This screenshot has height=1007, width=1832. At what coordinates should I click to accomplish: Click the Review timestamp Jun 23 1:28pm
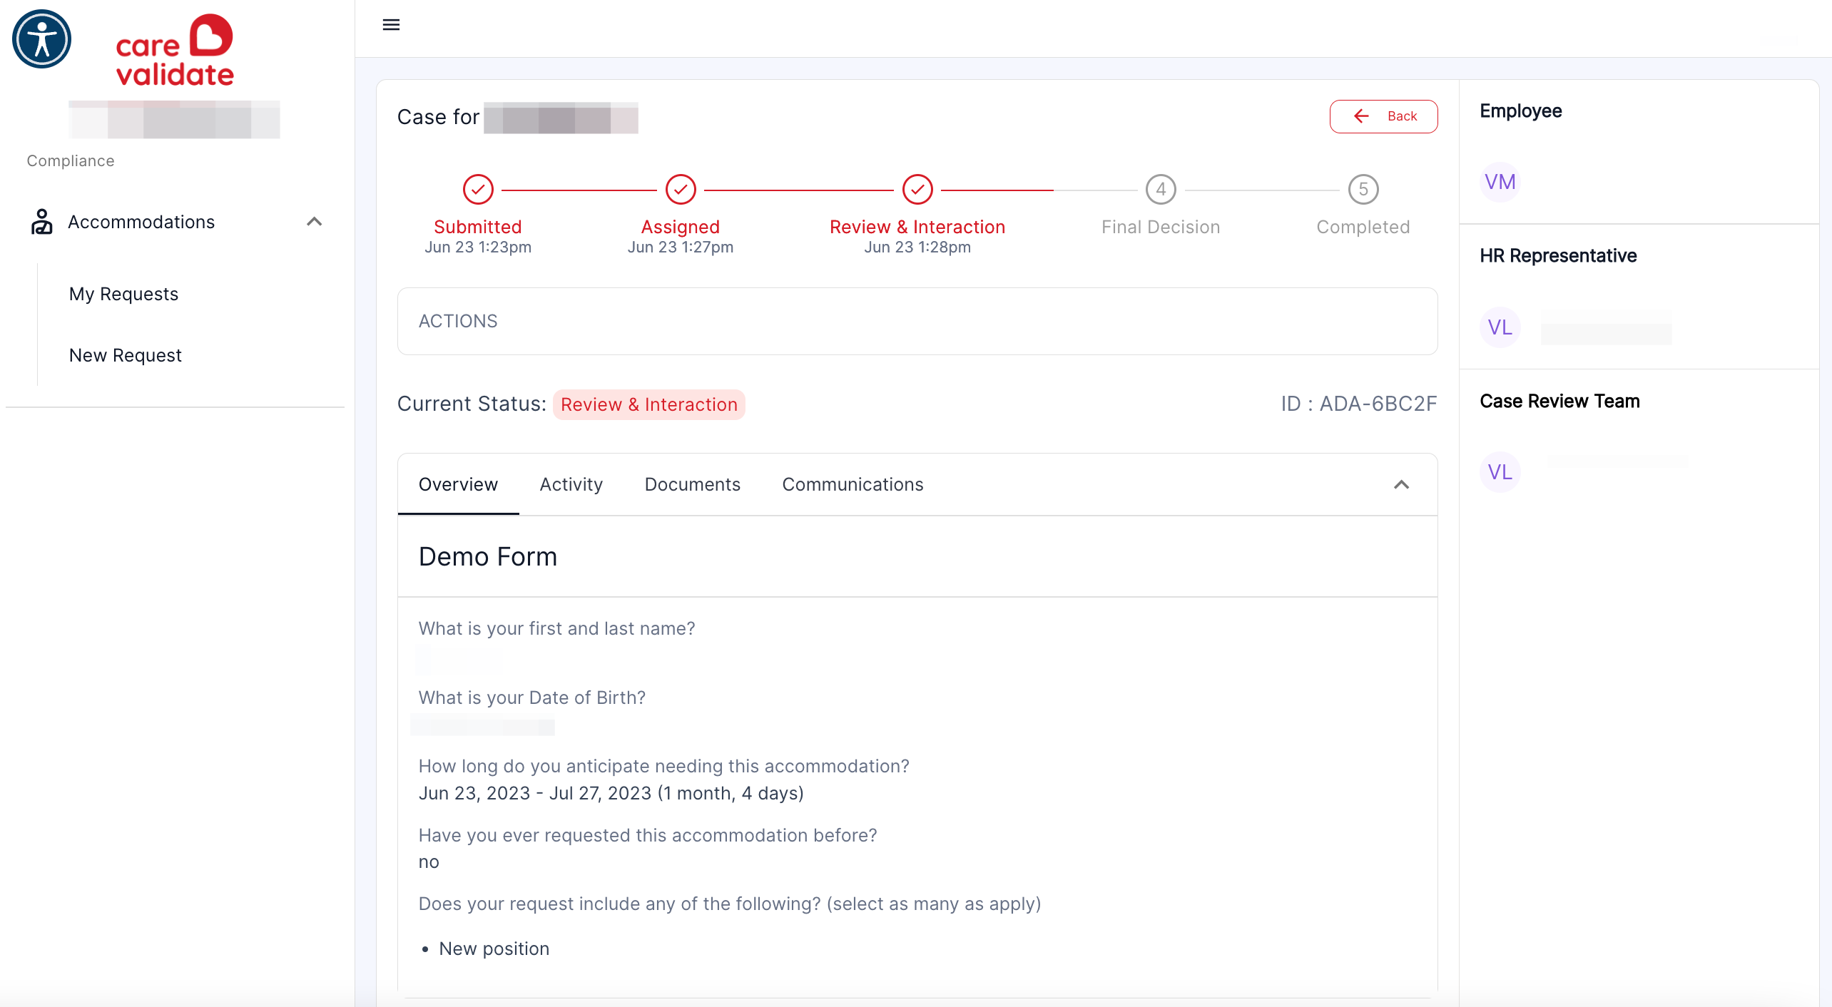pos(917,247)
